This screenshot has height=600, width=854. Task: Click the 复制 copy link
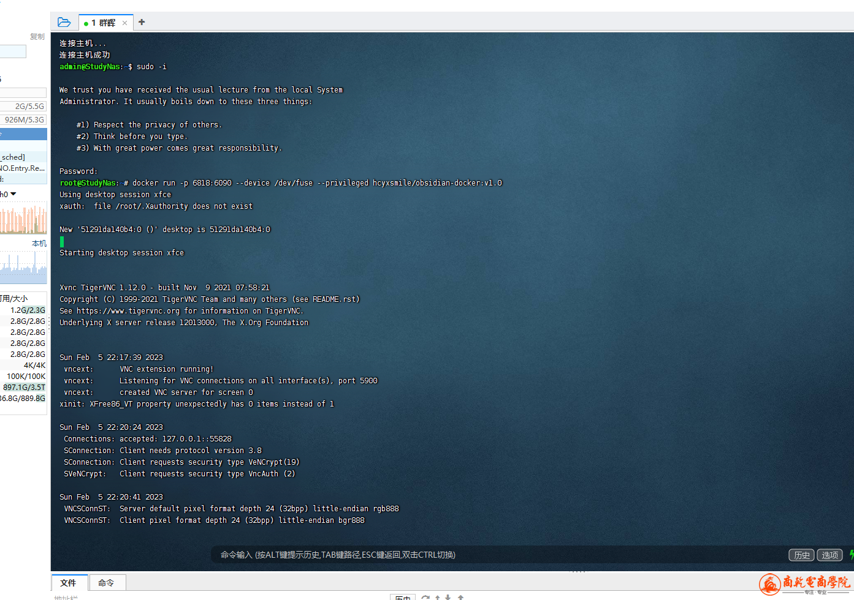pyautogui.click(x=37, y=37)
